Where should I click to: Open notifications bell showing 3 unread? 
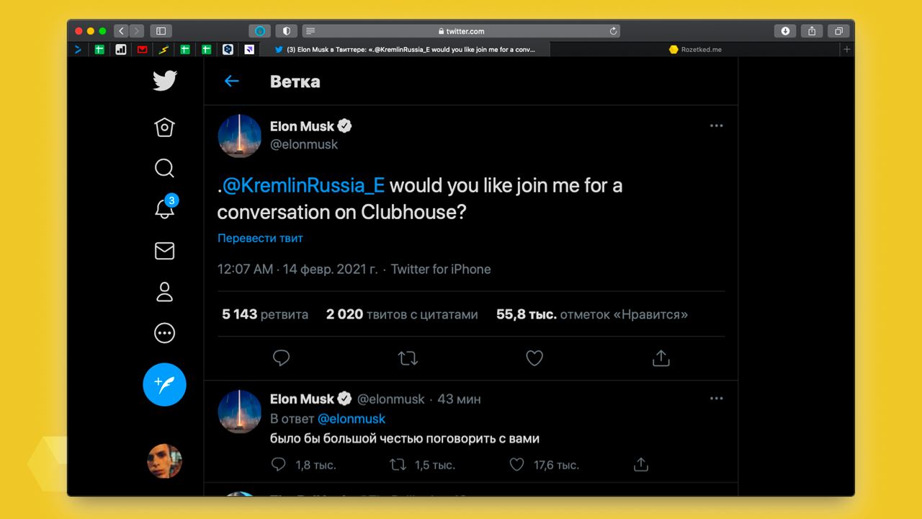tap(164, 208)
